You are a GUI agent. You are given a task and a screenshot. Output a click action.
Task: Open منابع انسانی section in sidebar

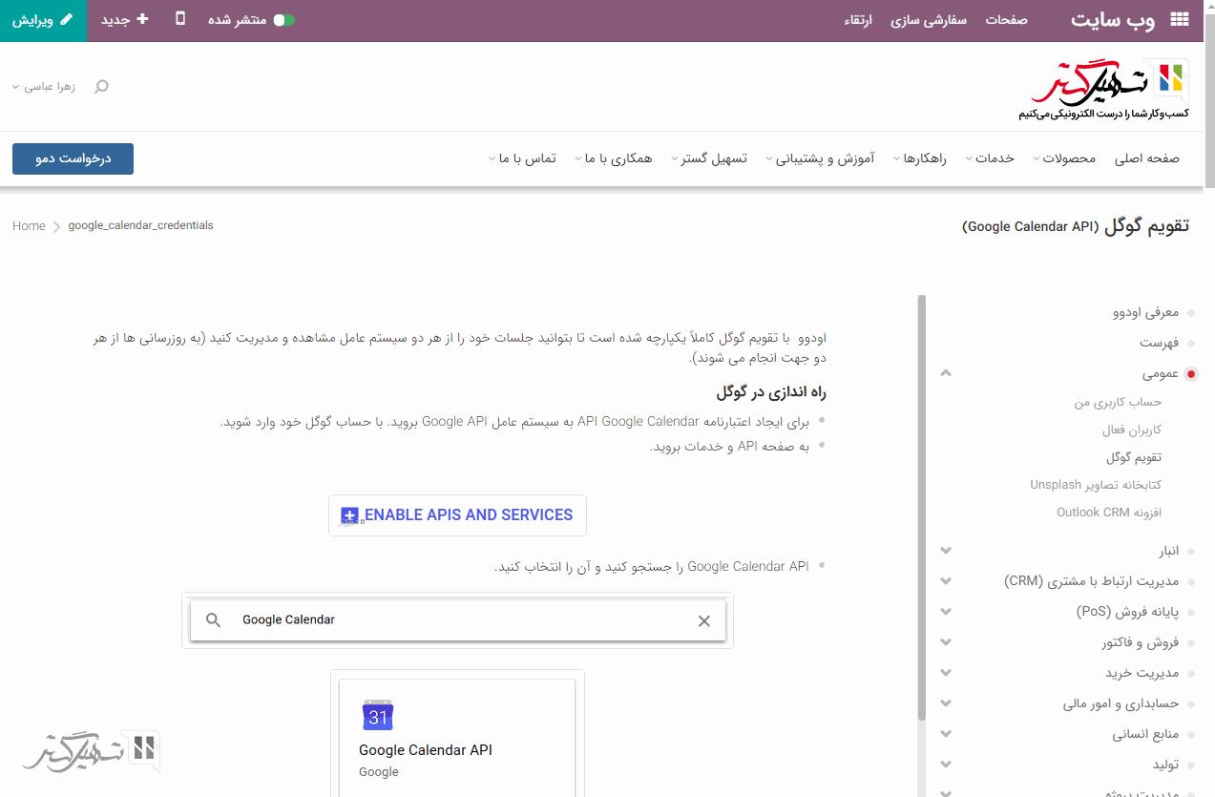coord(1145,734)
